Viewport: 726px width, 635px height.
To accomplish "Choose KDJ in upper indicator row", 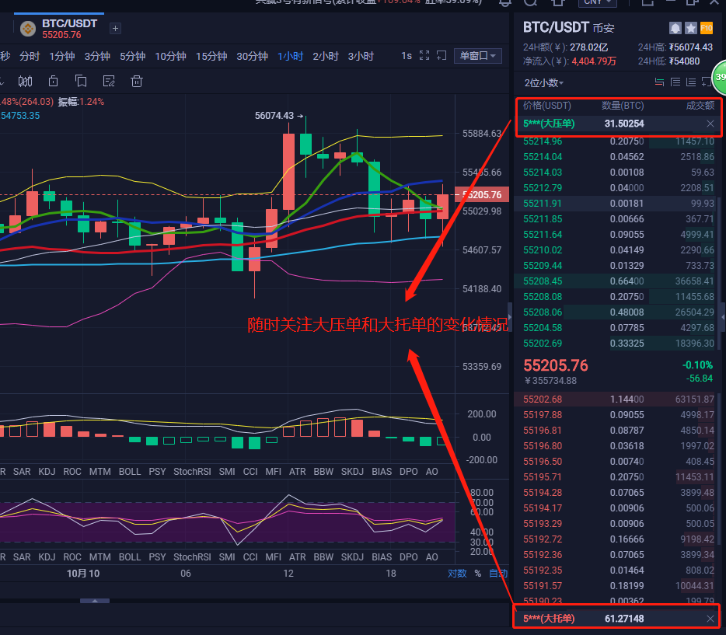I will tap(47, 472).
